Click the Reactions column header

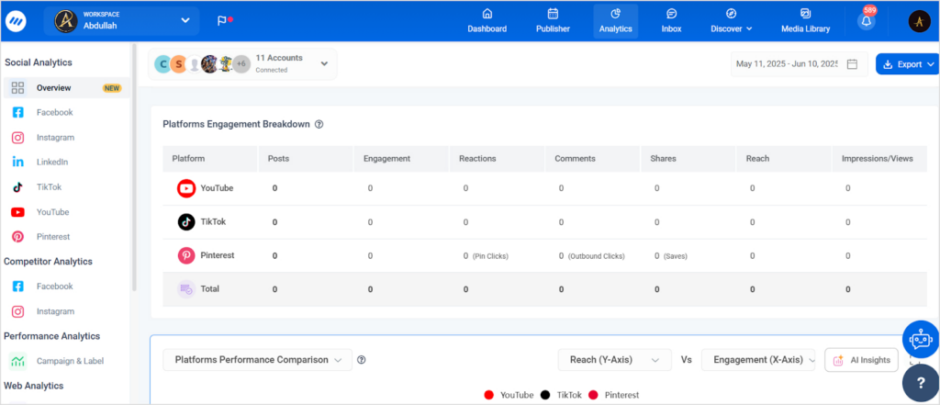tap(498, 159)
